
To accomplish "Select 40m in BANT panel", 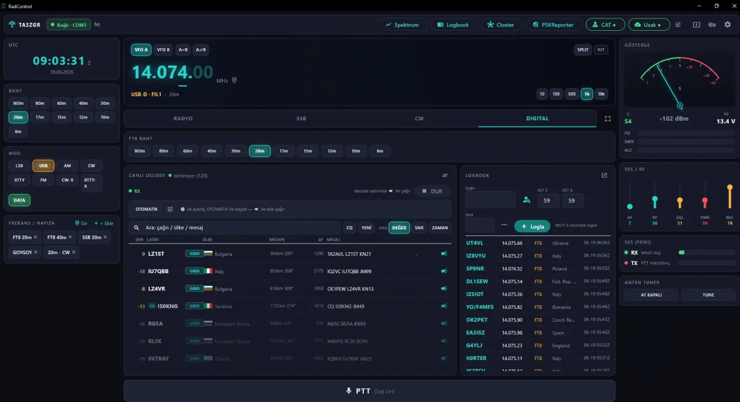I will tap(83, 103).
